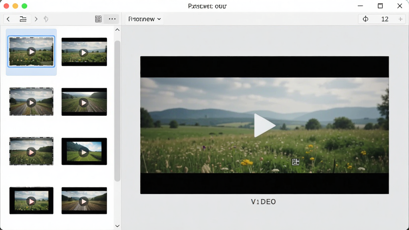
Task: Go back using the left chevron
Action: tap(8, 19)
